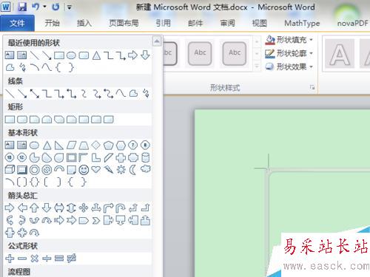Image resolution: width=370 pixels, height=277 pixels.
Task: Select right arrow in recently used shapes
Action: point(132,55)
